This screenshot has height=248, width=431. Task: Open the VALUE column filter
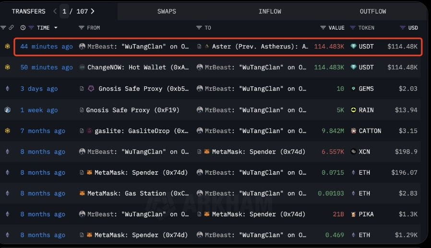[323, 28]
